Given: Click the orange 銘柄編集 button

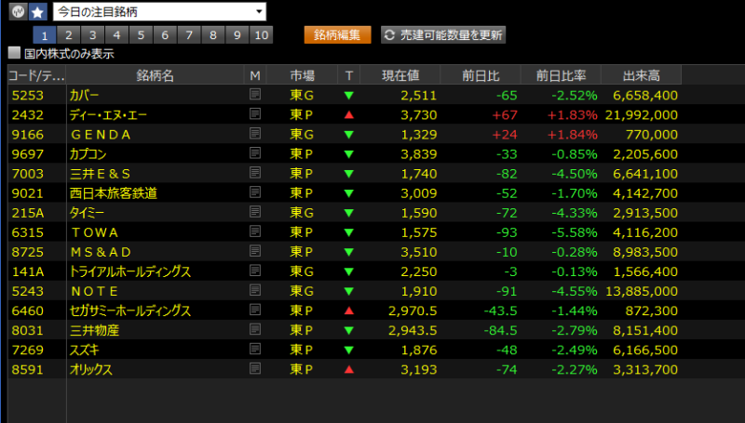Looking at the screenshot, I should [337, 35].
